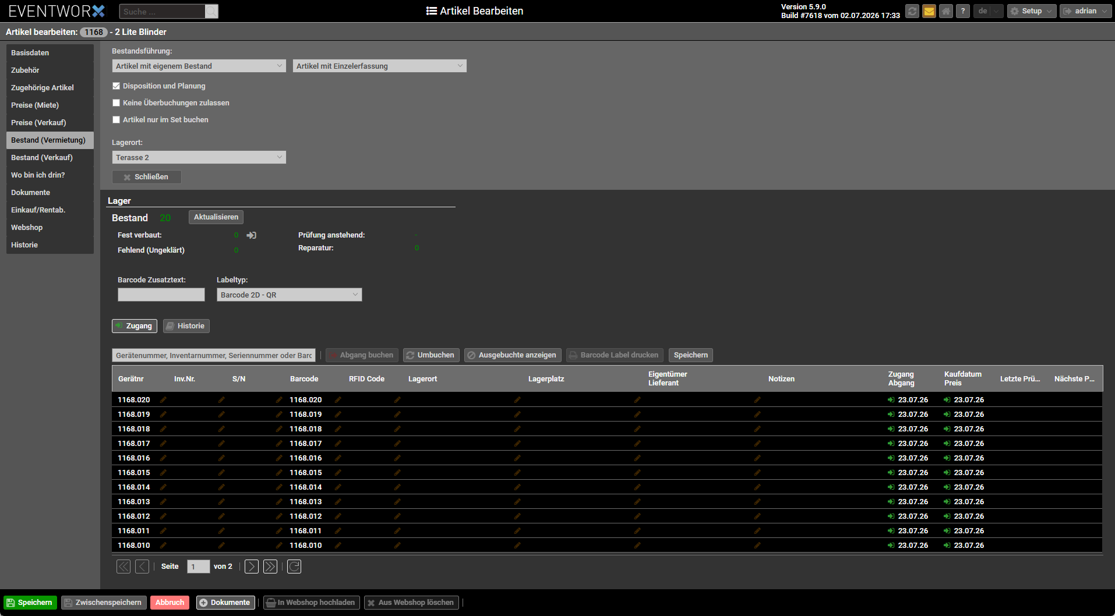Click Speichern button above the table
This screenshot has height=616, width=1115.
click(x=691, y=355)
